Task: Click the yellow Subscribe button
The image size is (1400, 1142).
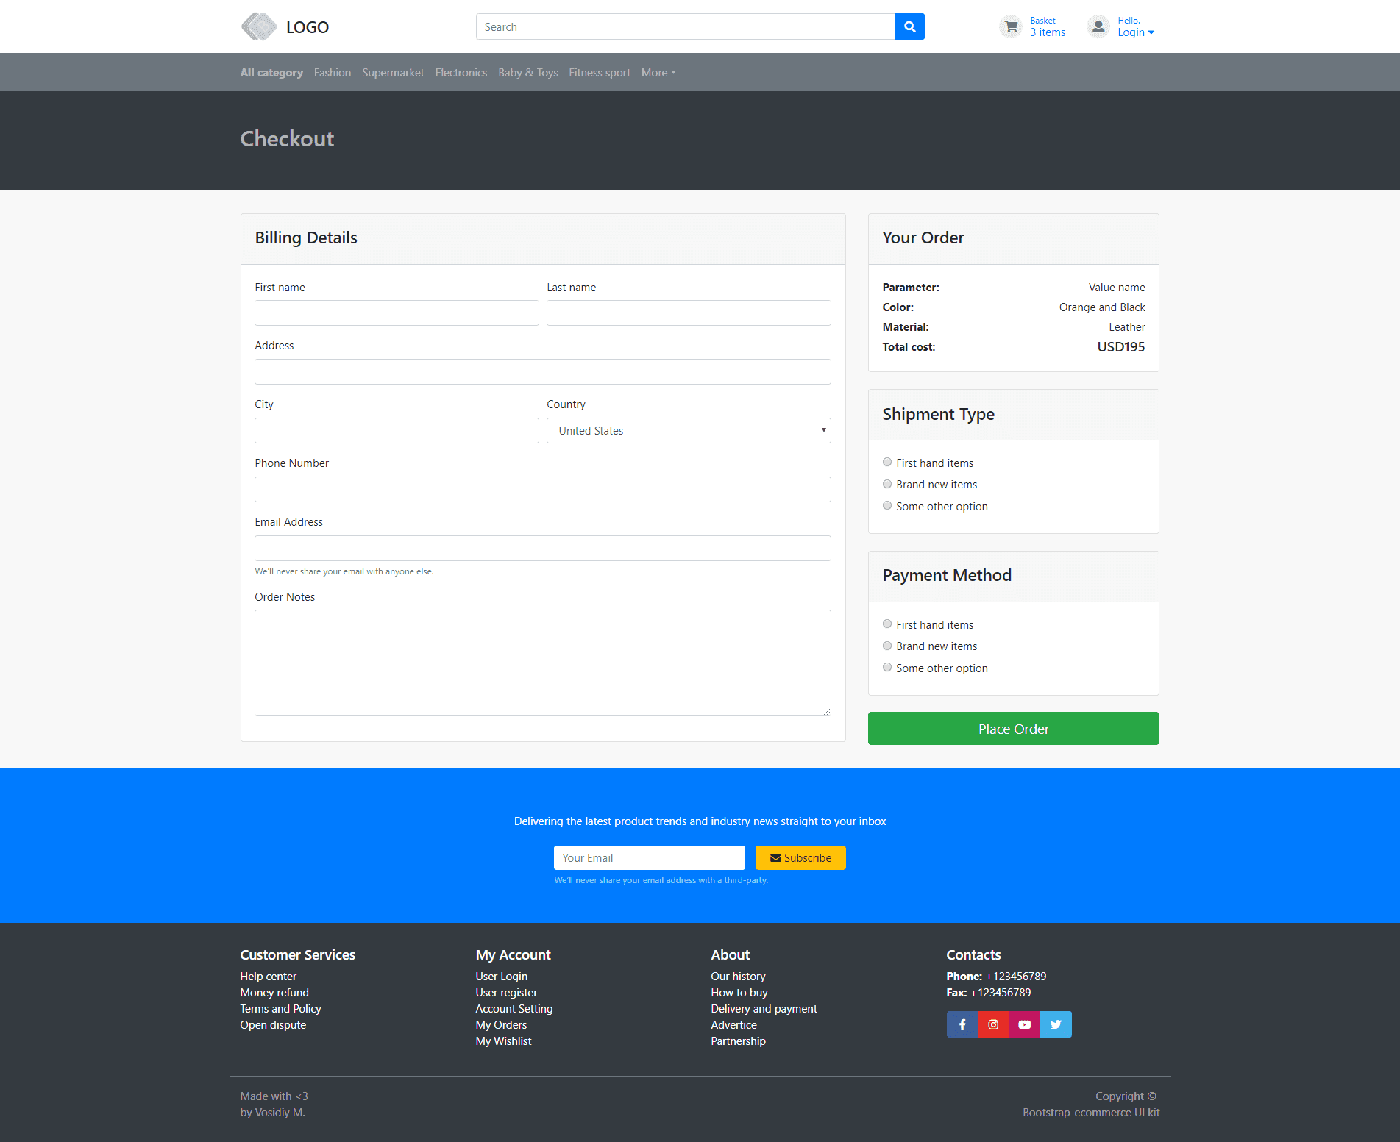Action: pyautogui.click(x=800, y=857)
